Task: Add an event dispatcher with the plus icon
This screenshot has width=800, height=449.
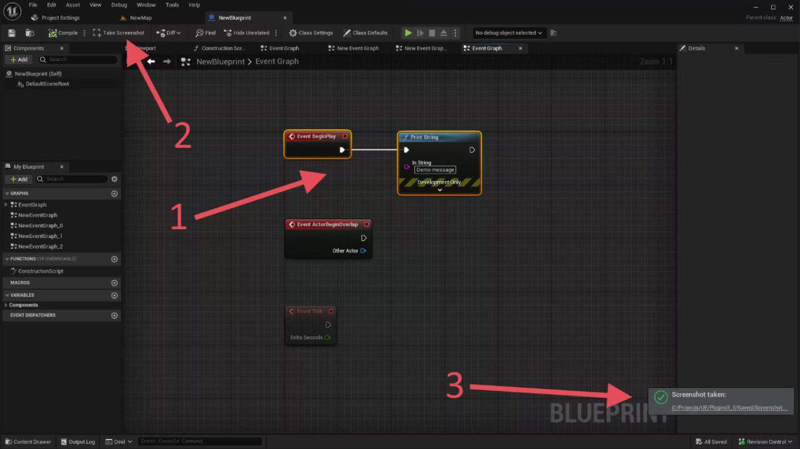Action: (114, 315)
